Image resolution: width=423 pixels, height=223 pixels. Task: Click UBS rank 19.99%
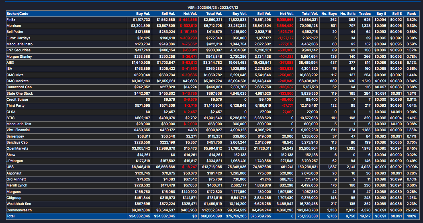412,167
